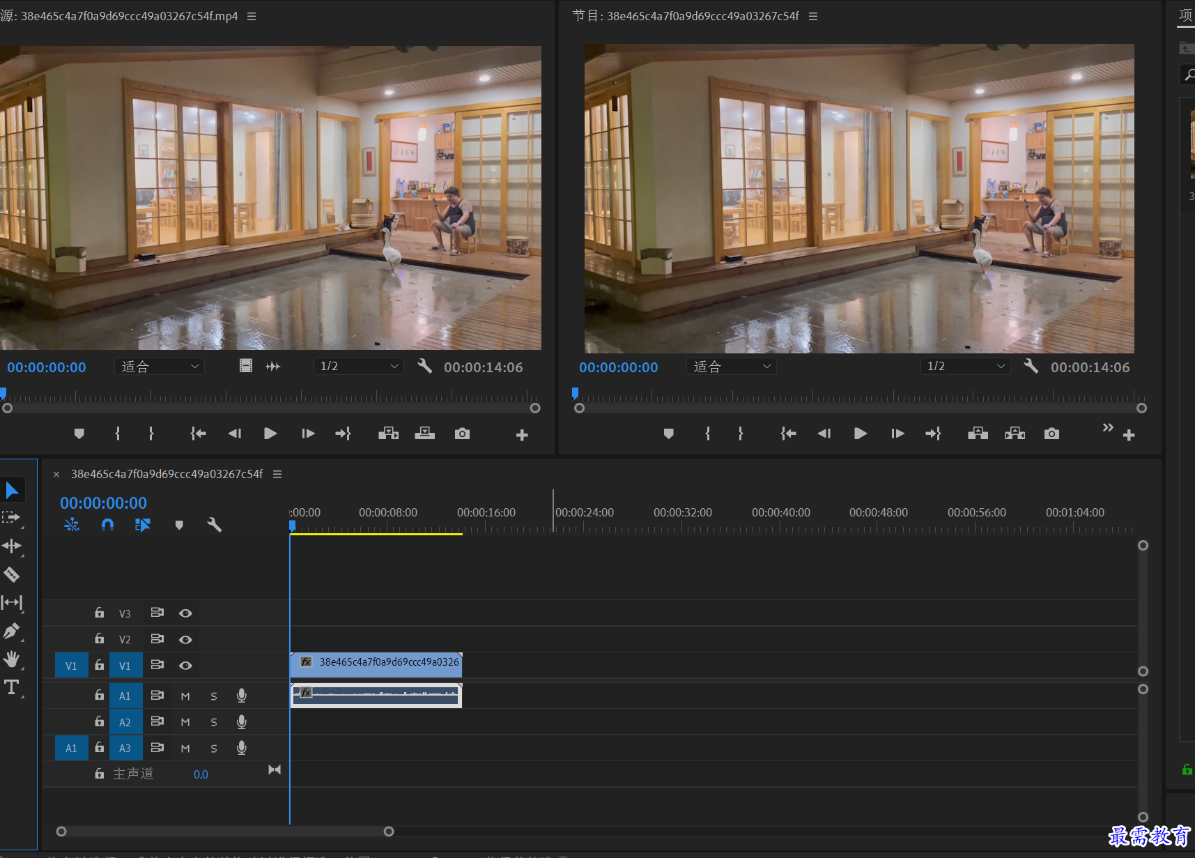Select the Hand tool
The width and height of the screenshot is (1195, 858).
point(12,659)
